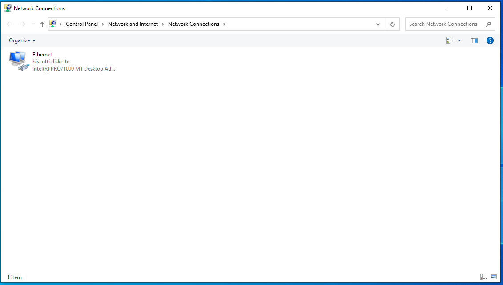This screenshot has height=285, width=503.
Task: Go up one folder level
Action: tap(42, 24)
